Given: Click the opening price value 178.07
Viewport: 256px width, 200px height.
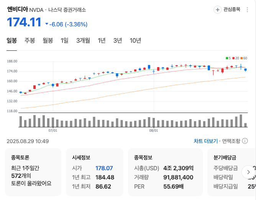Looking at the screenshot, I should click(104, 168).
